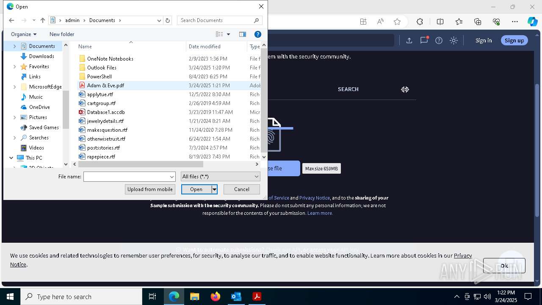Click the Search Documents field
The width and height of the screenshot is (542, 305).
click(x=219, y=20)
